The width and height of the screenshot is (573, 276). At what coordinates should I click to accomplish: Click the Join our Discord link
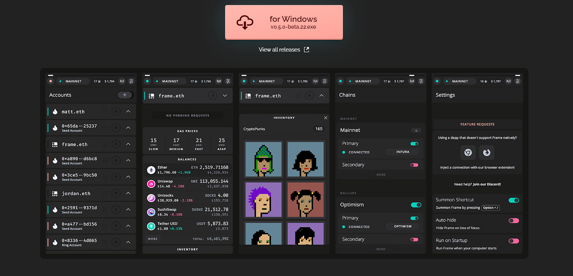click(x=486, y=184)
